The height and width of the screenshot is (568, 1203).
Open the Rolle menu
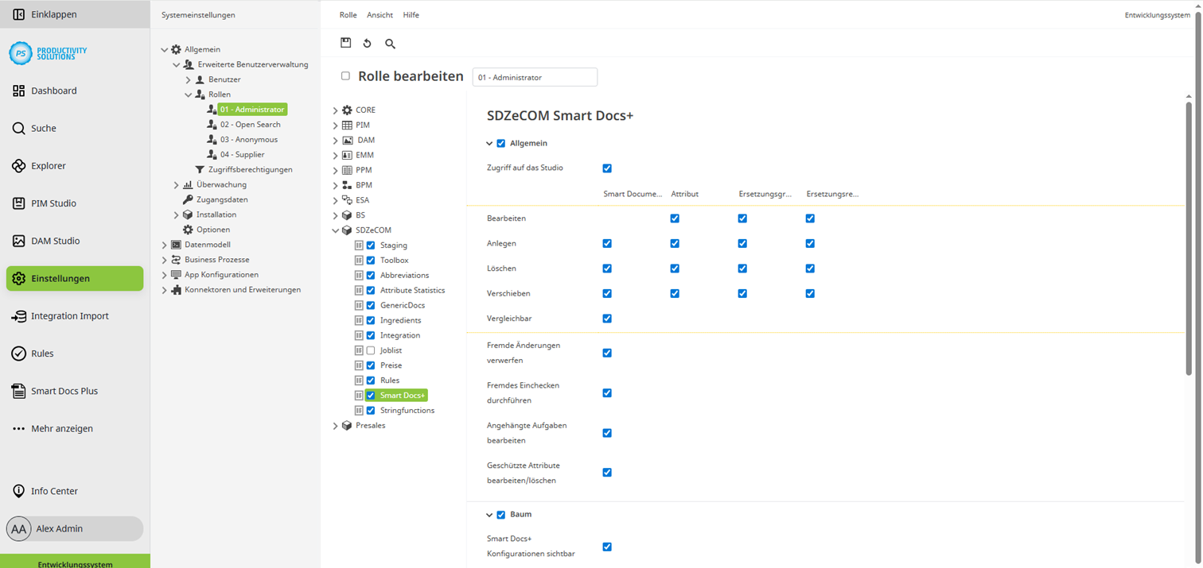348,14
